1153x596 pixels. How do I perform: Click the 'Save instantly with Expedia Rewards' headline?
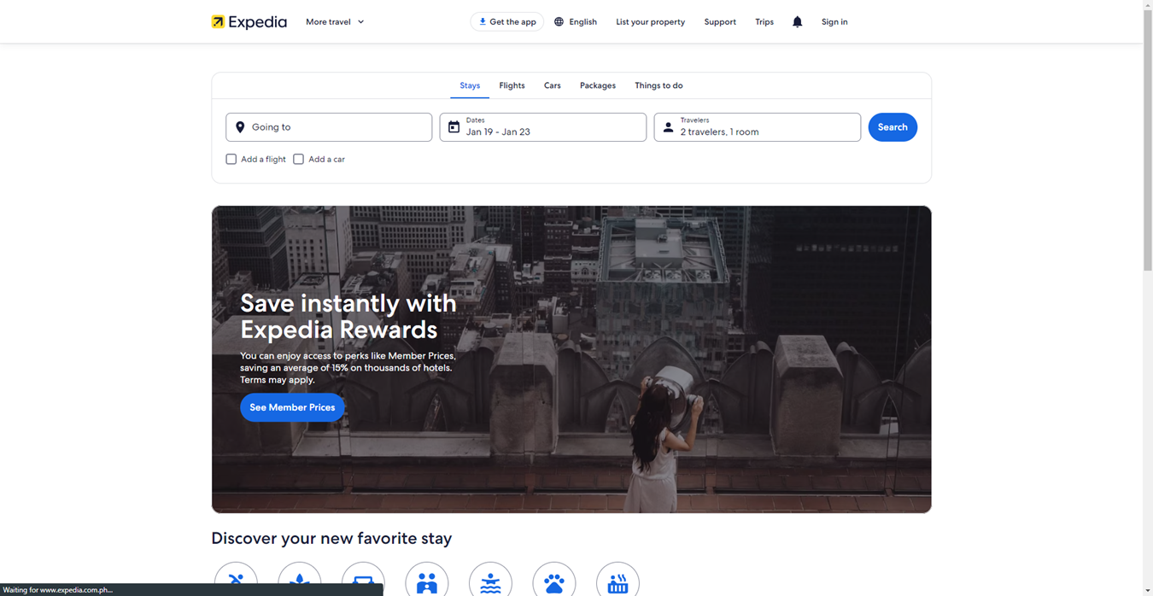[348, 316]
